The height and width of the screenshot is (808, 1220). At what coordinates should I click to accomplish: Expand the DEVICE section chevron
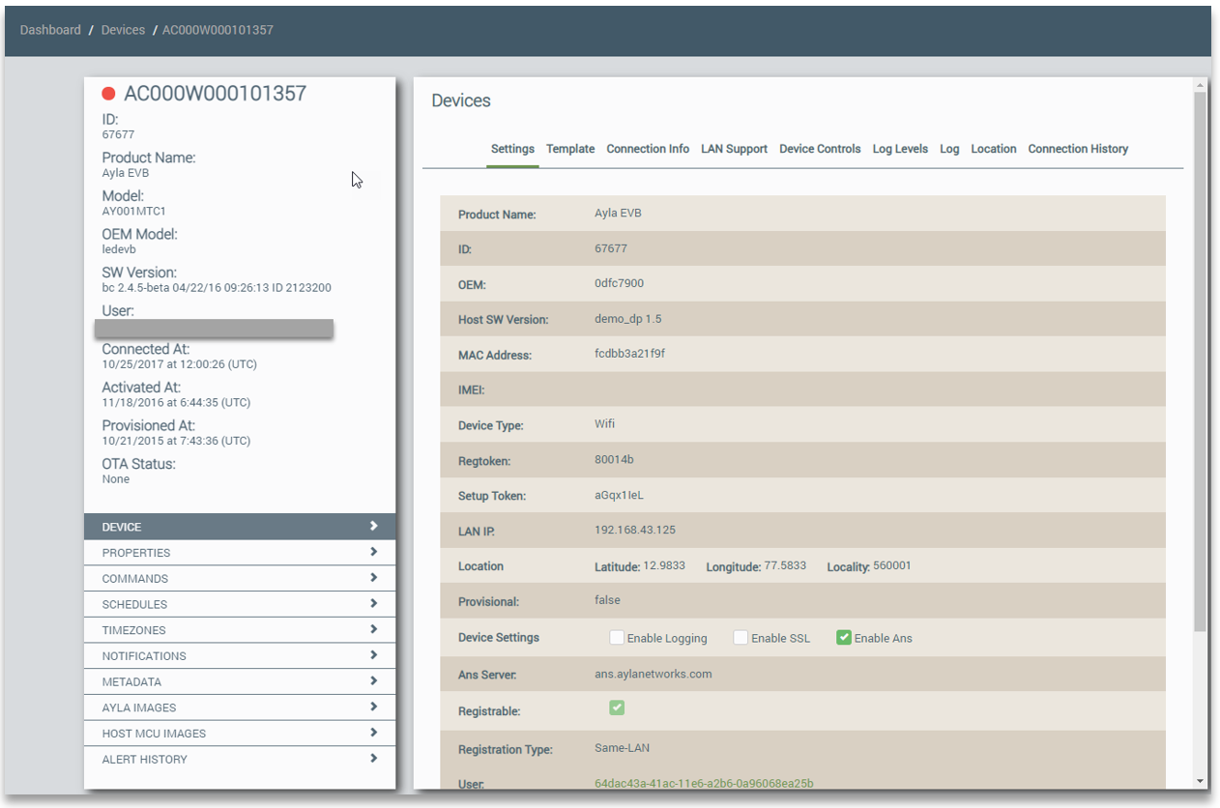tap(373, 526)
